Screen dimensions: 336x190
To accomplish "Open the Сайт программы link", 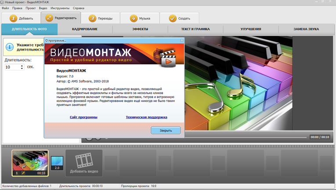I will click(x=83, y=117).
